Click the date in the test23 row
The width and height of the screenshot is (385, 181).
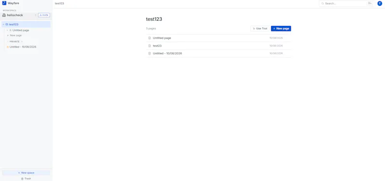point(276,46)
